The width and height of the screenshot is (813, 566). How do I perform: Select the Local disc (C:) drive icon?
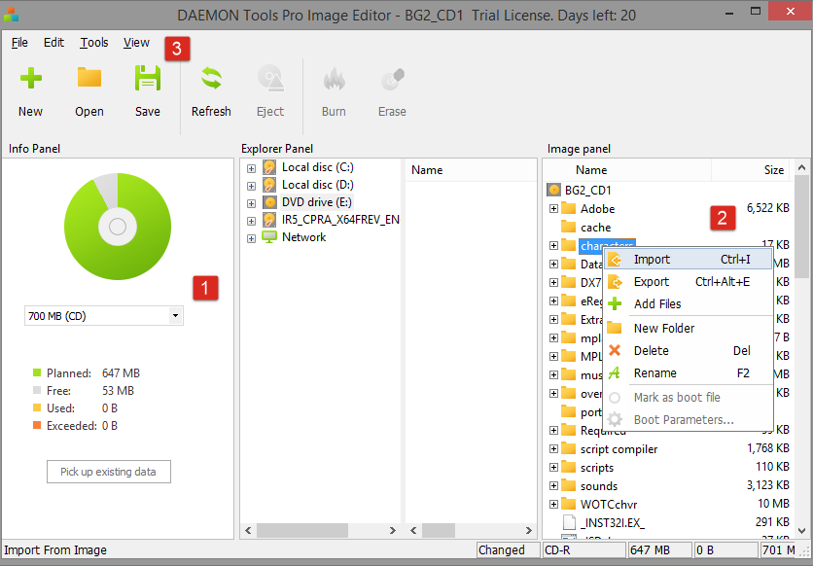point(269,167)
